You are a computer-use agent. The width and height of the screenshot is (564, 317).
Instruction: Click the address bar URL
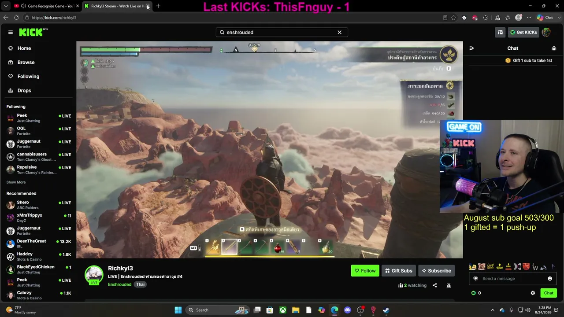click(54, 18)
